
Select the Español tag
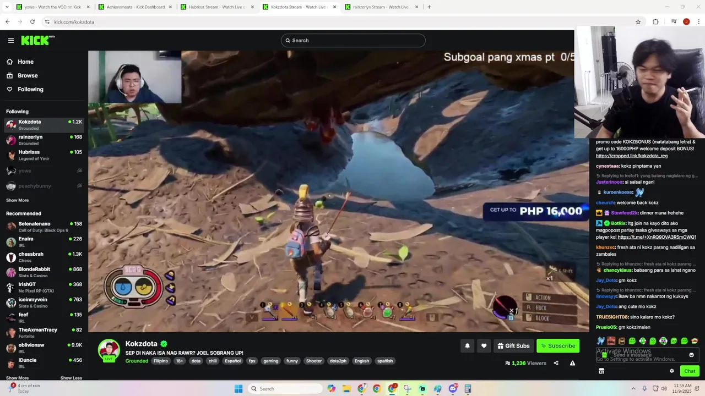pyautogui.click(x=232, y=361)
